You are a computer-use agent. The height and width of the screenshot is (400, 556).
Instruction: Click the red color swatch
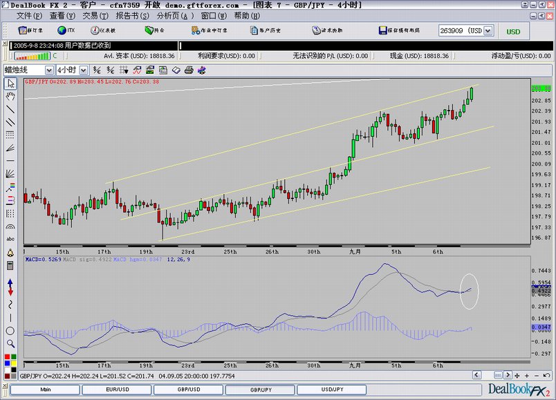(x=7, y=356)
